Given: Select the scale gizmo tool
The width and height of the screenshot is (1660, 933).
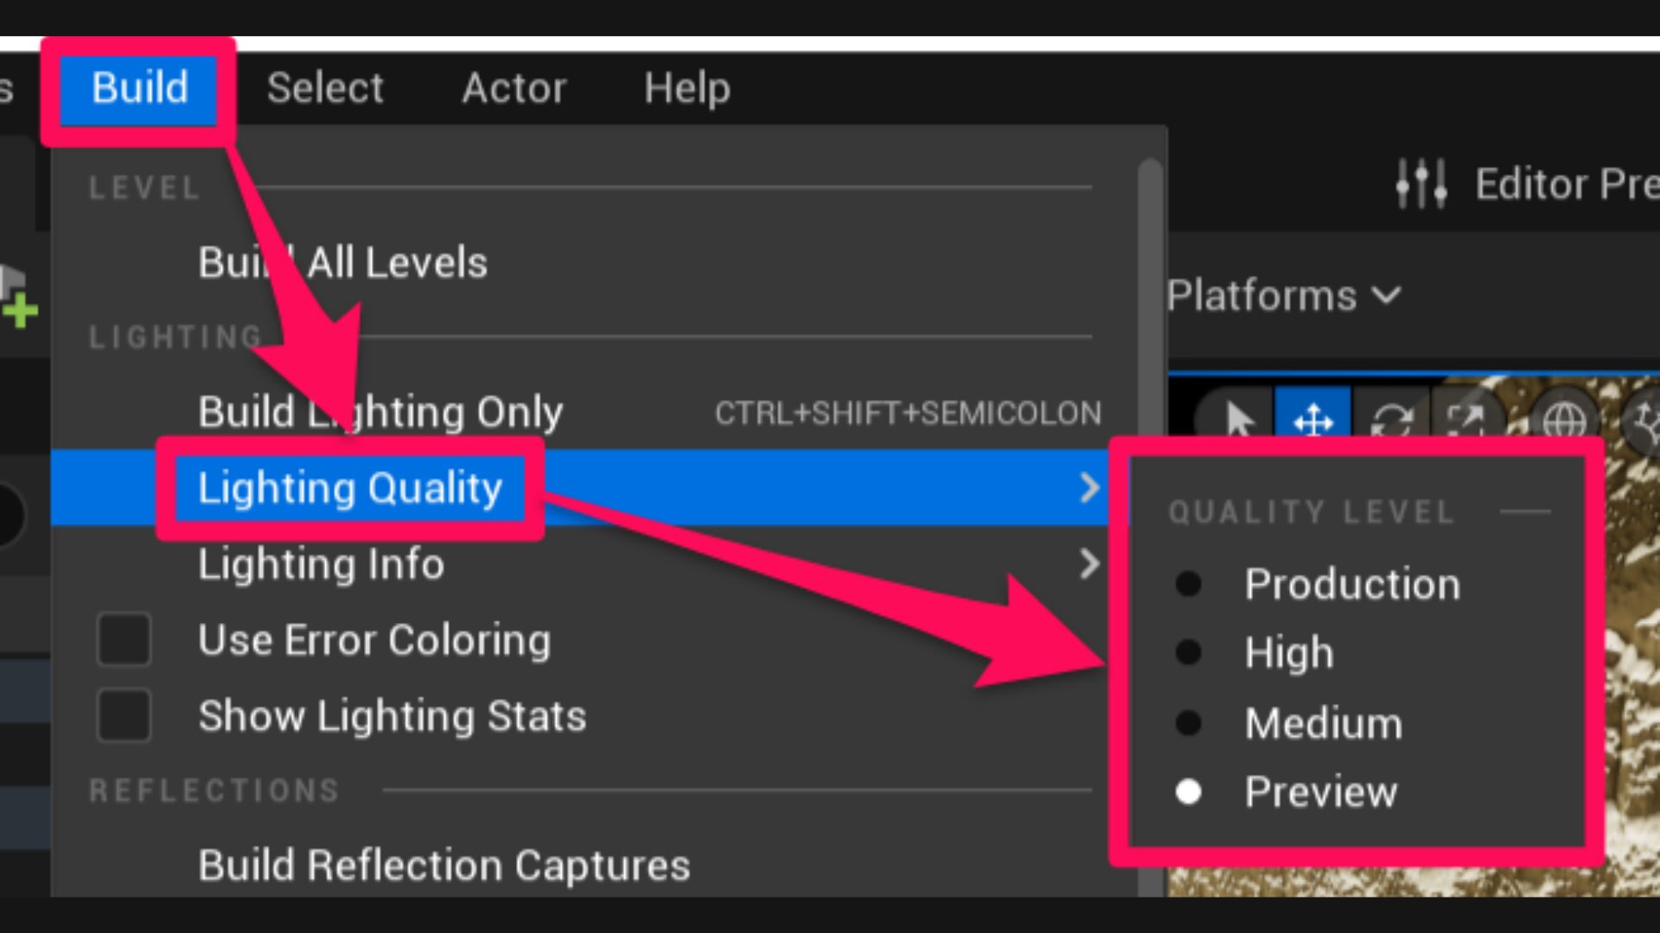Looking at the screenshot, I should [x=1466, y=421].
